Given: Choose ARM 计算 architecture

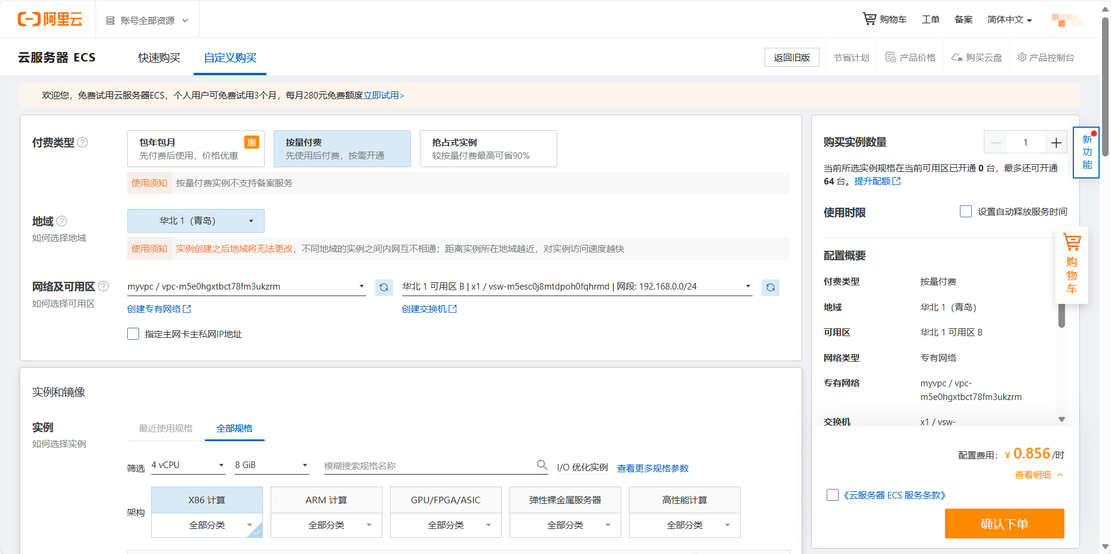Looking at the screenshot, I should [326, 500].
